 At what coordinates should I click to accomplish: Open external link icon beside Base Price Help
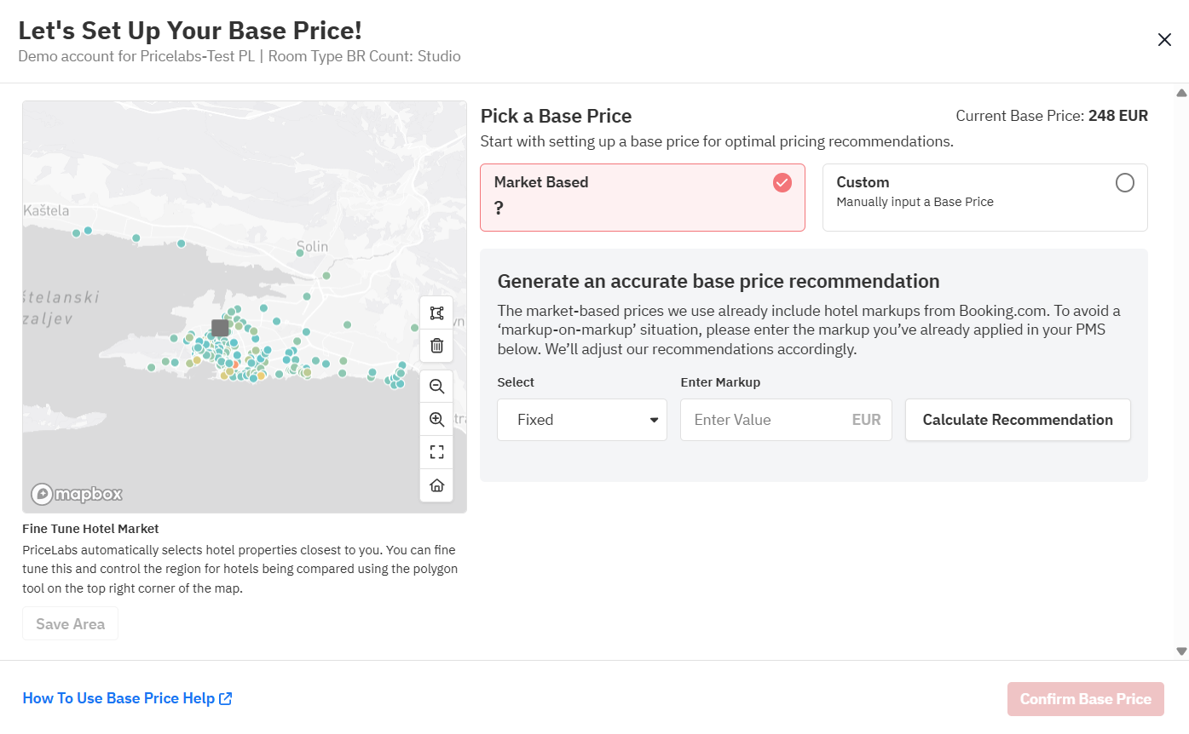[226, 699]
